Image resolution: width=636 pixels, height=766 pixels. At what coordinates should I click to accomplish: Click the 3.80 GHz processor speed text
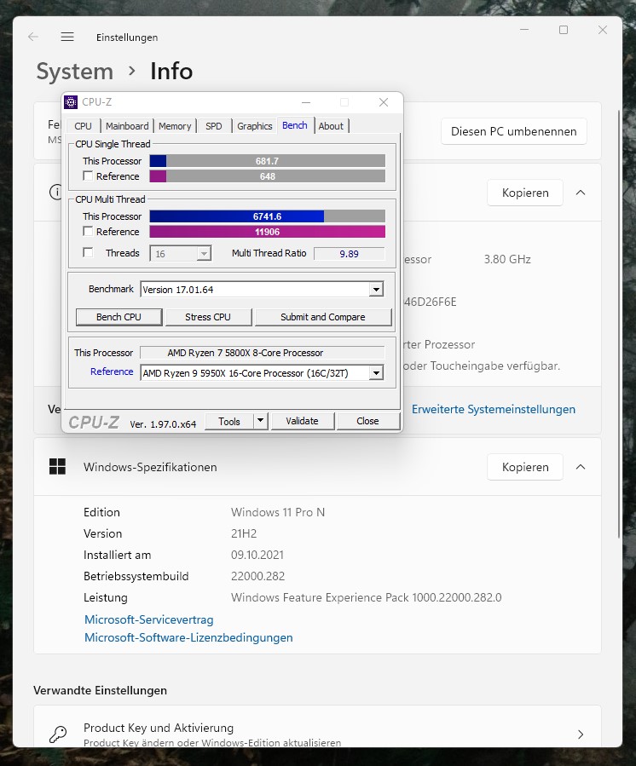click(507, 259)
